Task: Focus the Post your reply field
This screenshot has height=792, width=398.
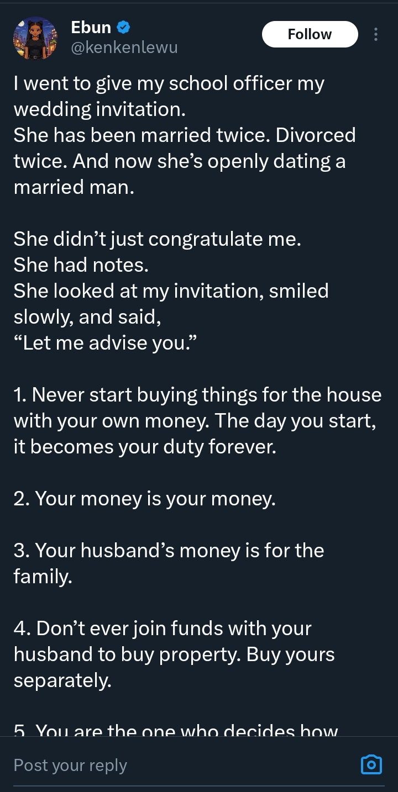Action: click(166, 765)
